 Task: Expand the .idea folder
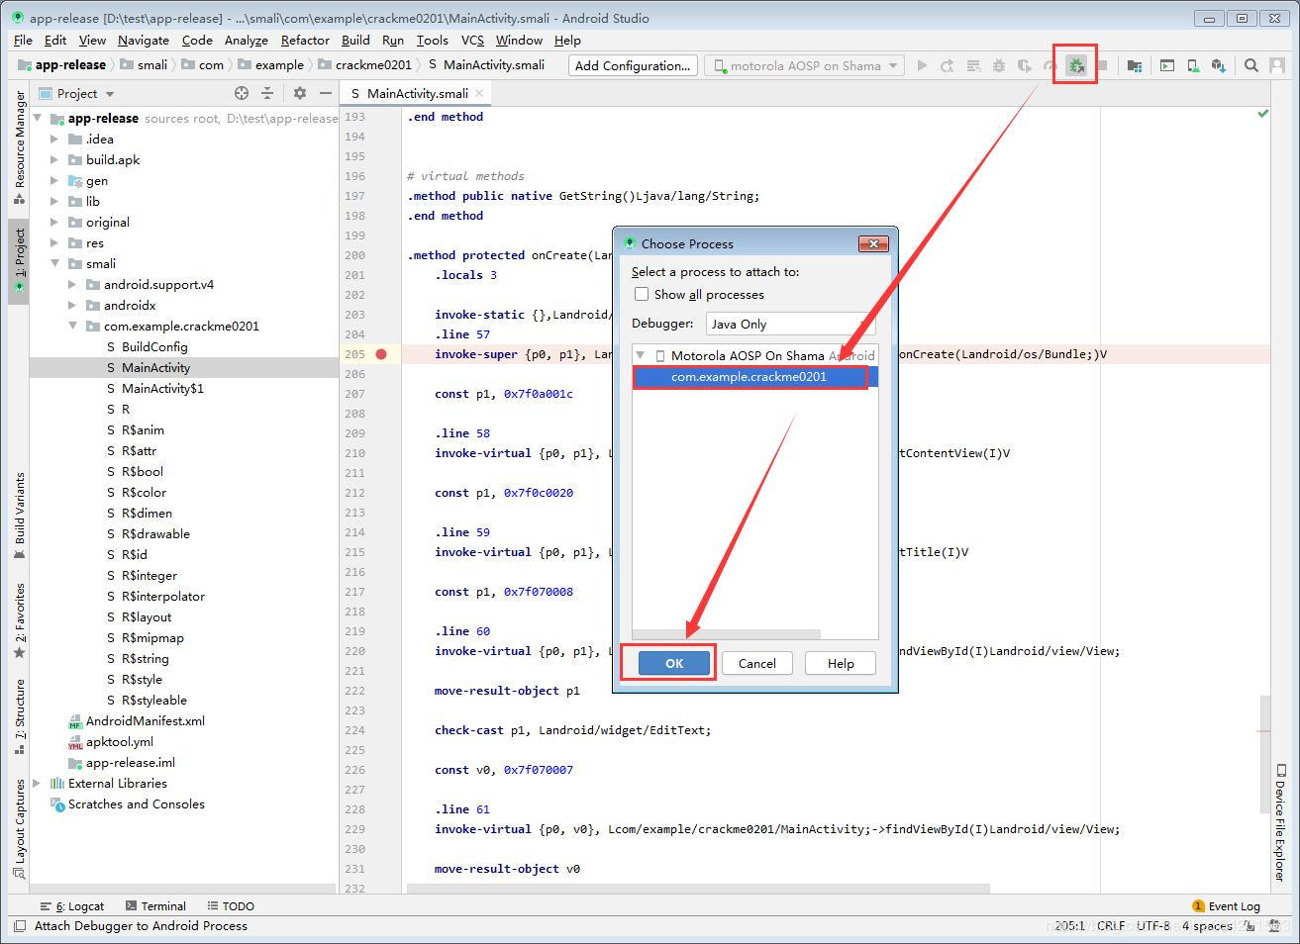[x=54, y=140]
